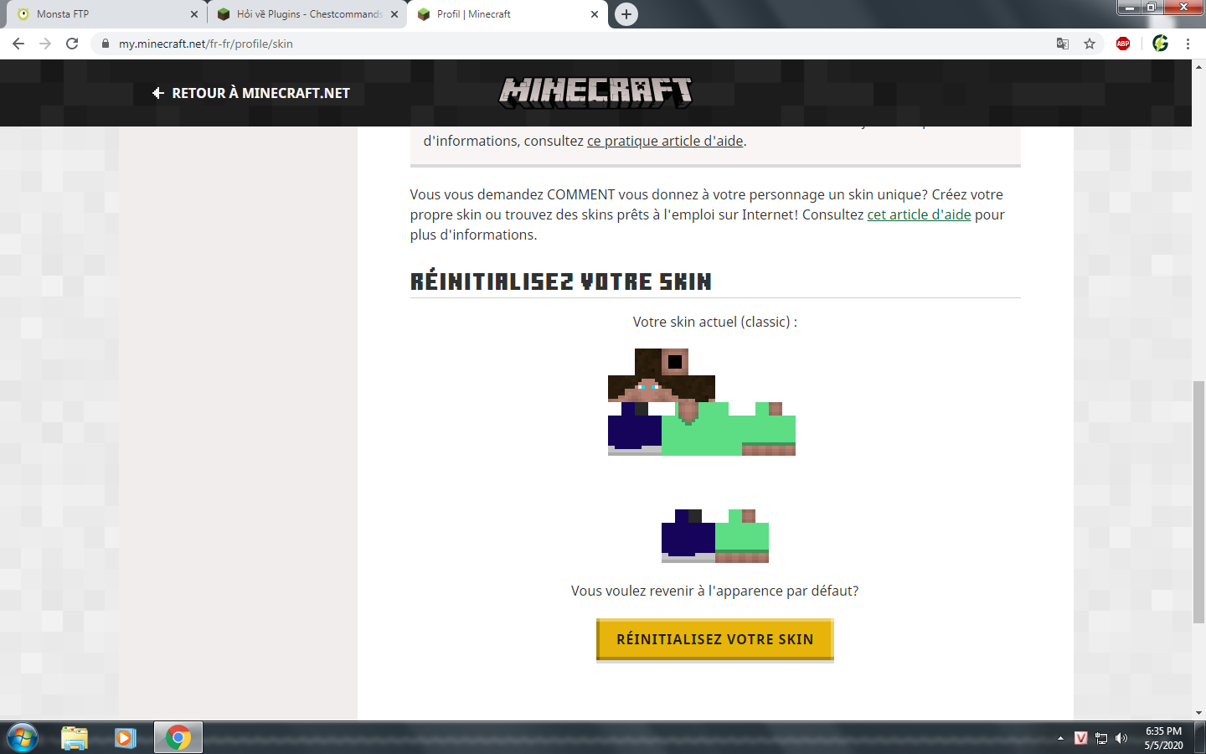1206x754 pixels.
Task: Close the Monsta FTP tab
Action: (x=194, y=14)
